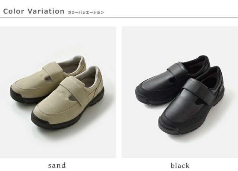Click the front sand shoe's side cutout opening
This screenshot has width=238, height=171.
point(72,99)
